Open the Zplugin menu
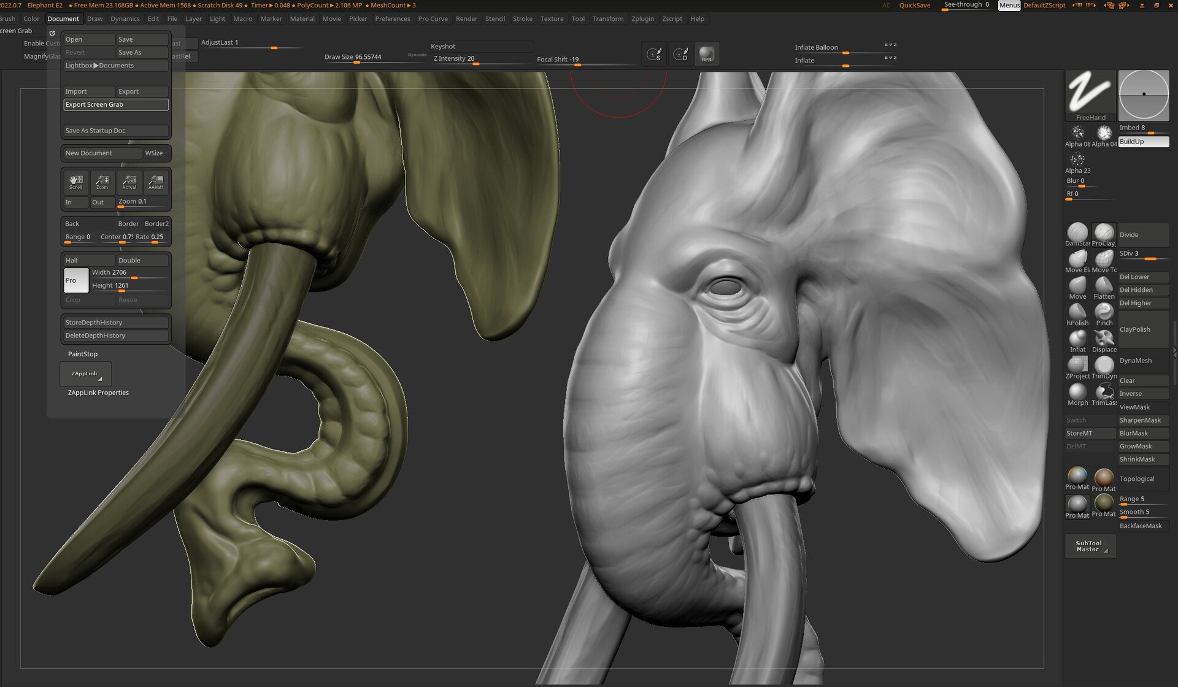This screenshot has width=1178, height=687. pyautogui.click(x=642, y=18)
